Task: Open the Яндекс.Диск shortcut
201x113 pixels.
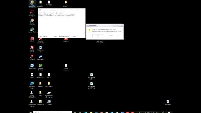Action: click(41, 57)
